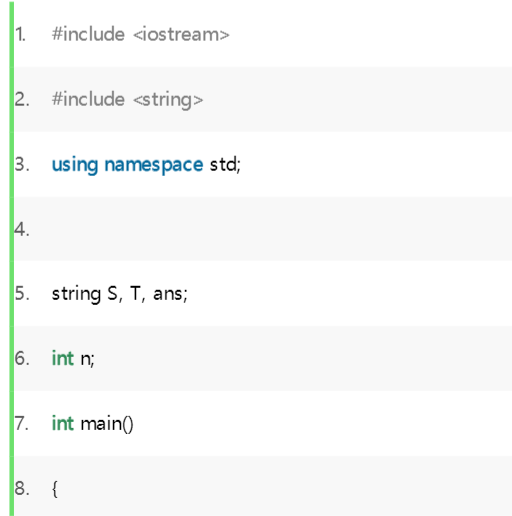Click the #include <string> text
This screenshot has height=516, width=512.
[x=127, y=99]
